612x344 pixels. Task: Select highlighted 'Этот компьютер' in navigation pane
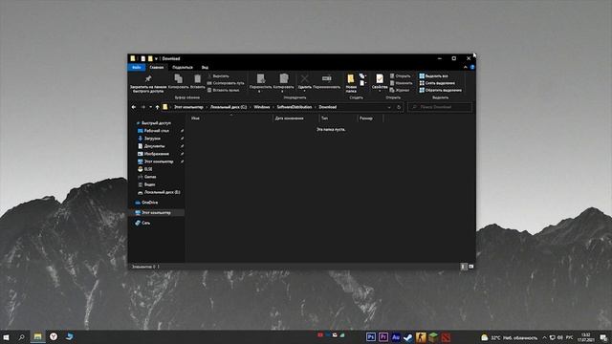point(156,212)
